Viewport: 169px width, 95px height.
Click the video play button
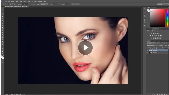coord(85,47)
